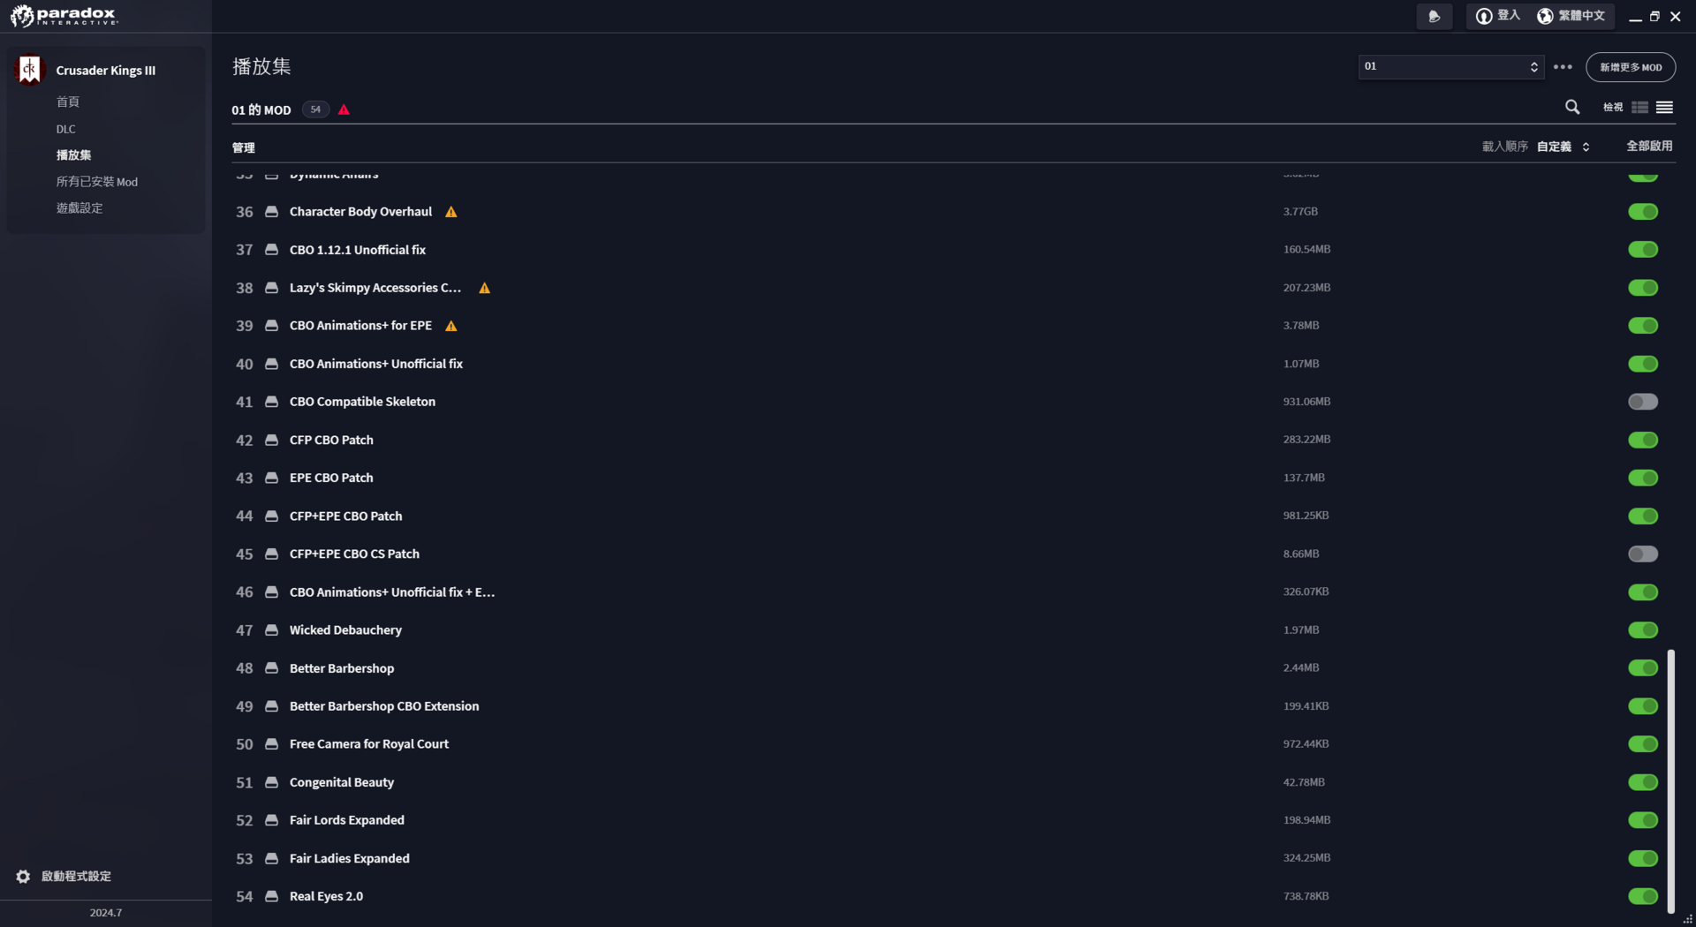Click the 54 mod count badge
This screenshot has width=1696, height=927.
point(315,109)
